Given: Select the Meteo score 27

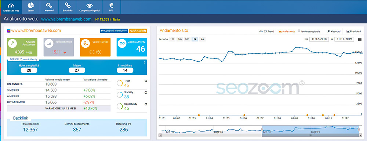Looking at the screenshot, I should point(77,70).
